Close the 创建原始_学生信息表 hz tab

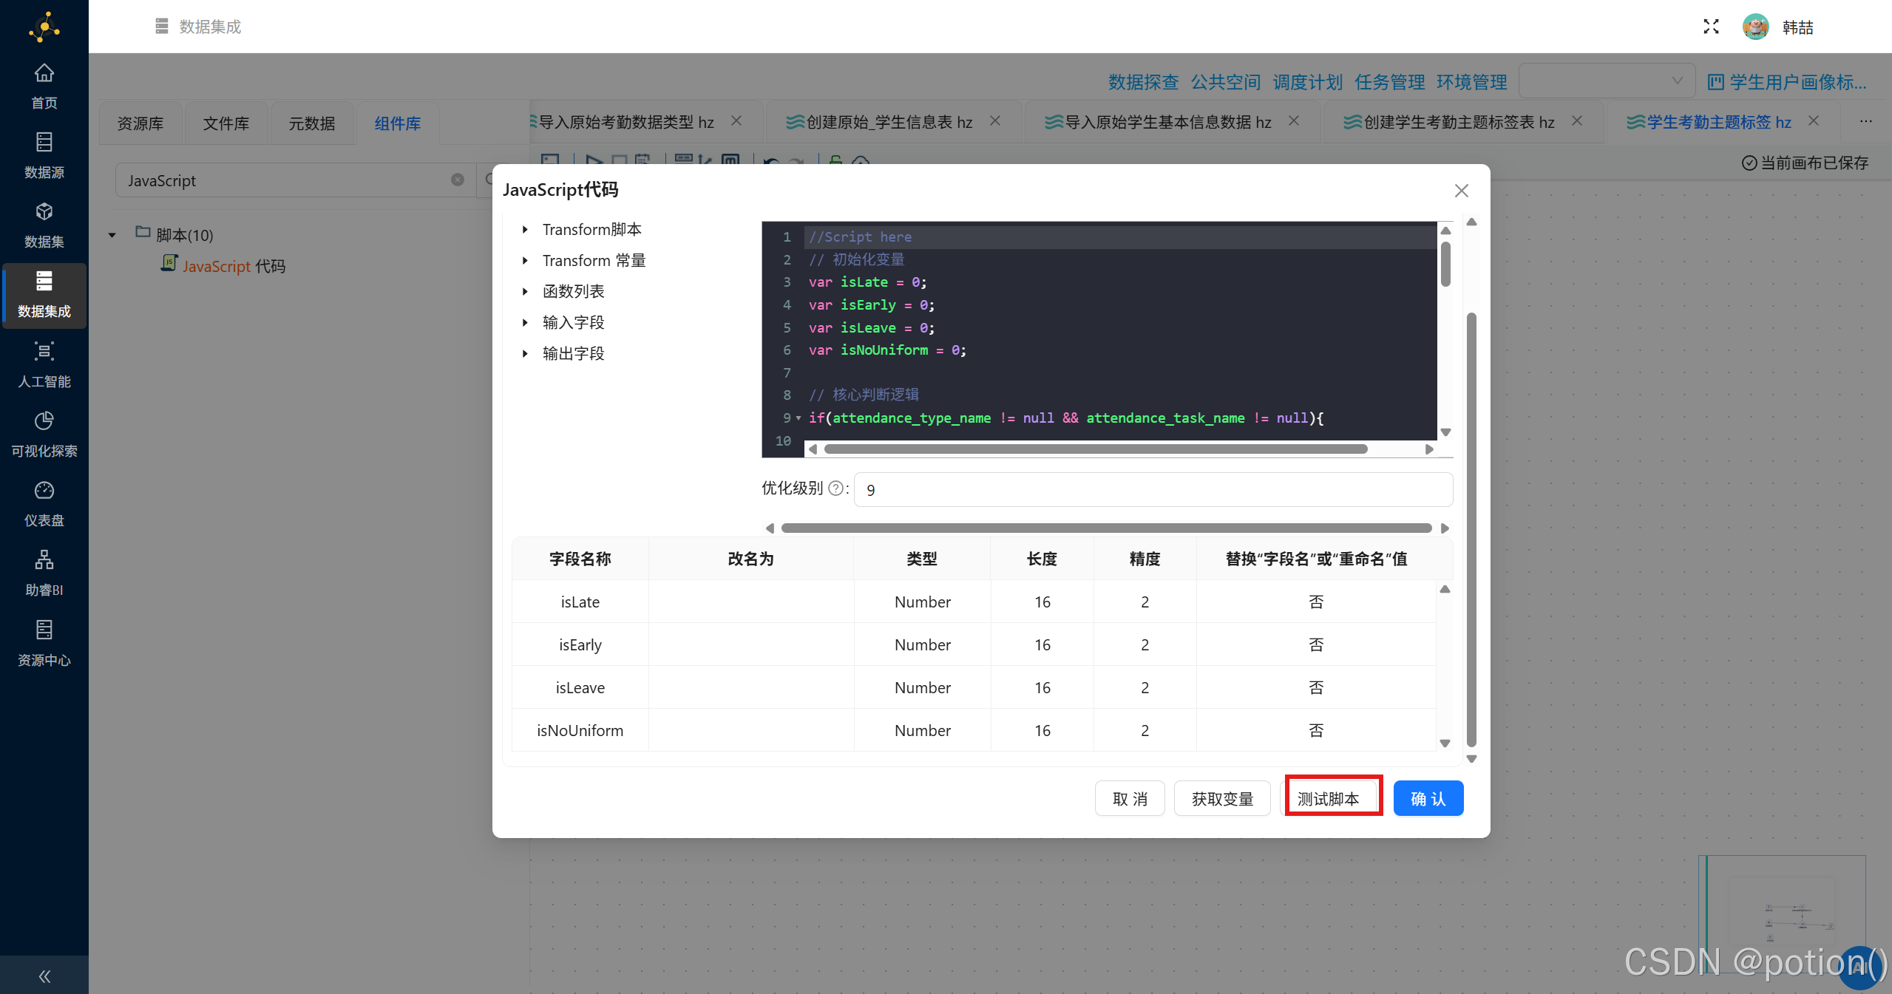point(995,120)
